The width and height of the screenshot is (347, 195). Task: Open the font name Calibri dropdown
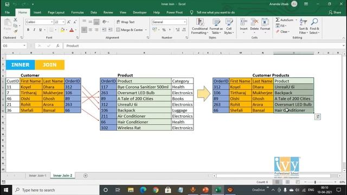[x=52, y=22]
